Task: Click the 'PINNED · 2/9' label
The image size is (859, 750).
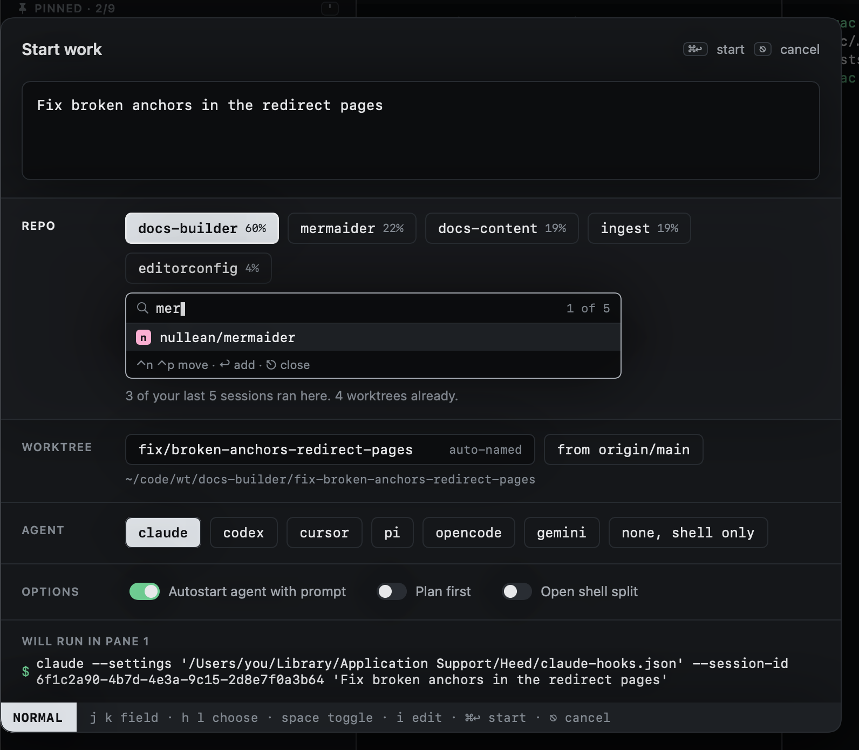Action: [74, 8]
